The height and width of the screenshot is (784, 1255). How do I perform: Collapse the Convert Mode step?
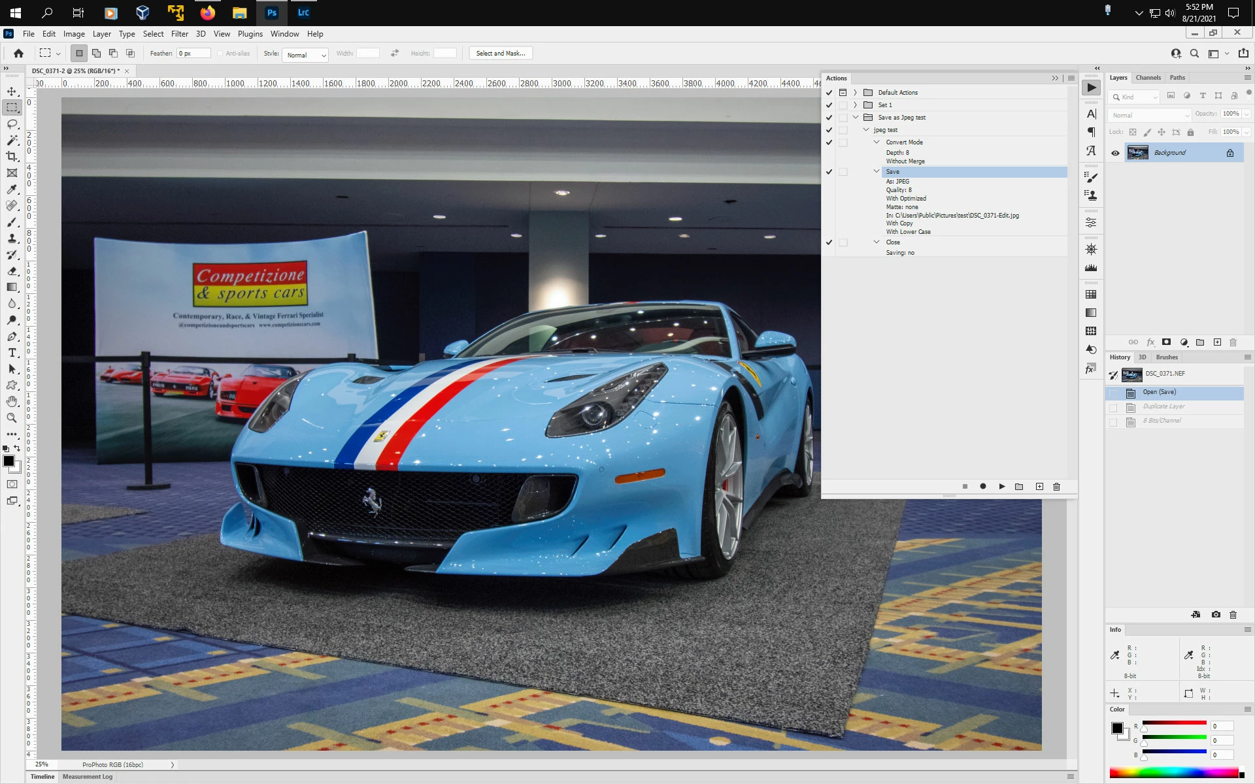pos(877,142)
